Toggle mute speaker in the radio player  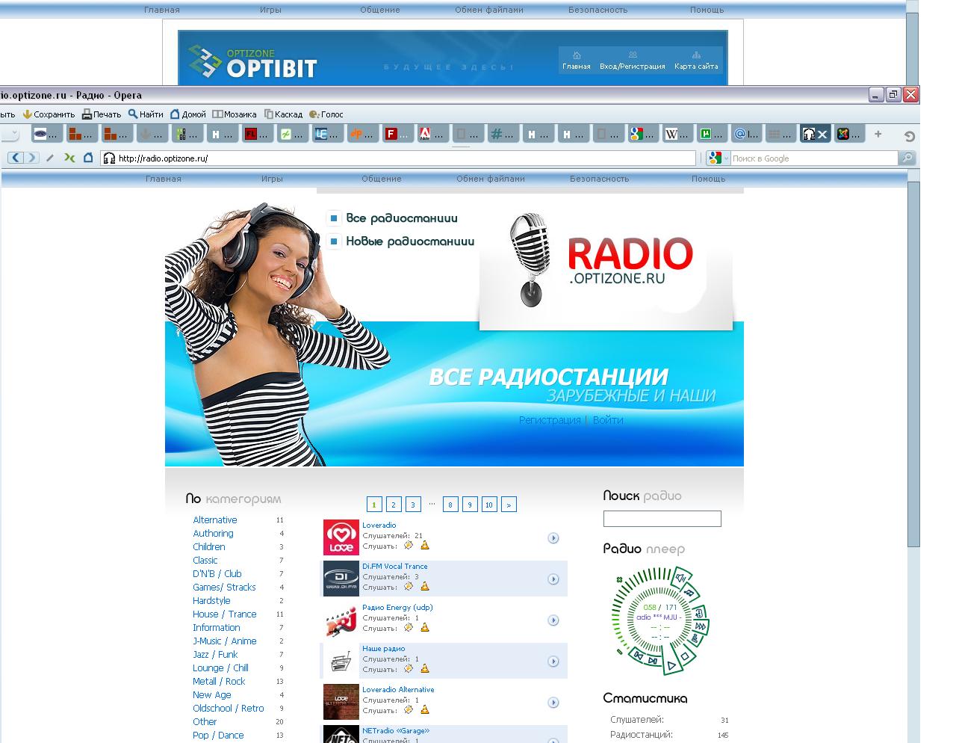pos(680,577)
